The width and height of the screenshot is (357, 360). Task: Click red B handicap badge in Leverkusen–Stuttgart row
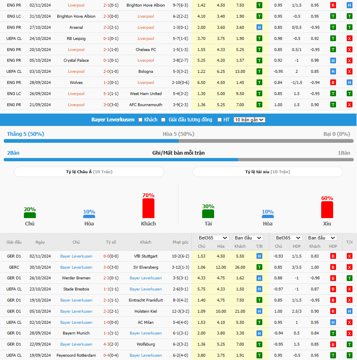pyautogui.click(x=333, y=256)
